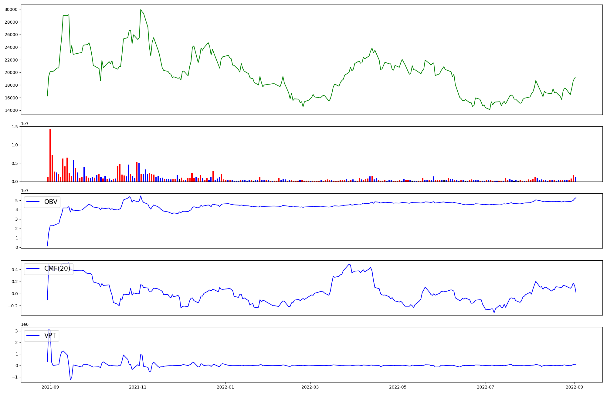Select the 2022-01 date tick label
This screenshot has width=607, height=394.
[226, 387]
